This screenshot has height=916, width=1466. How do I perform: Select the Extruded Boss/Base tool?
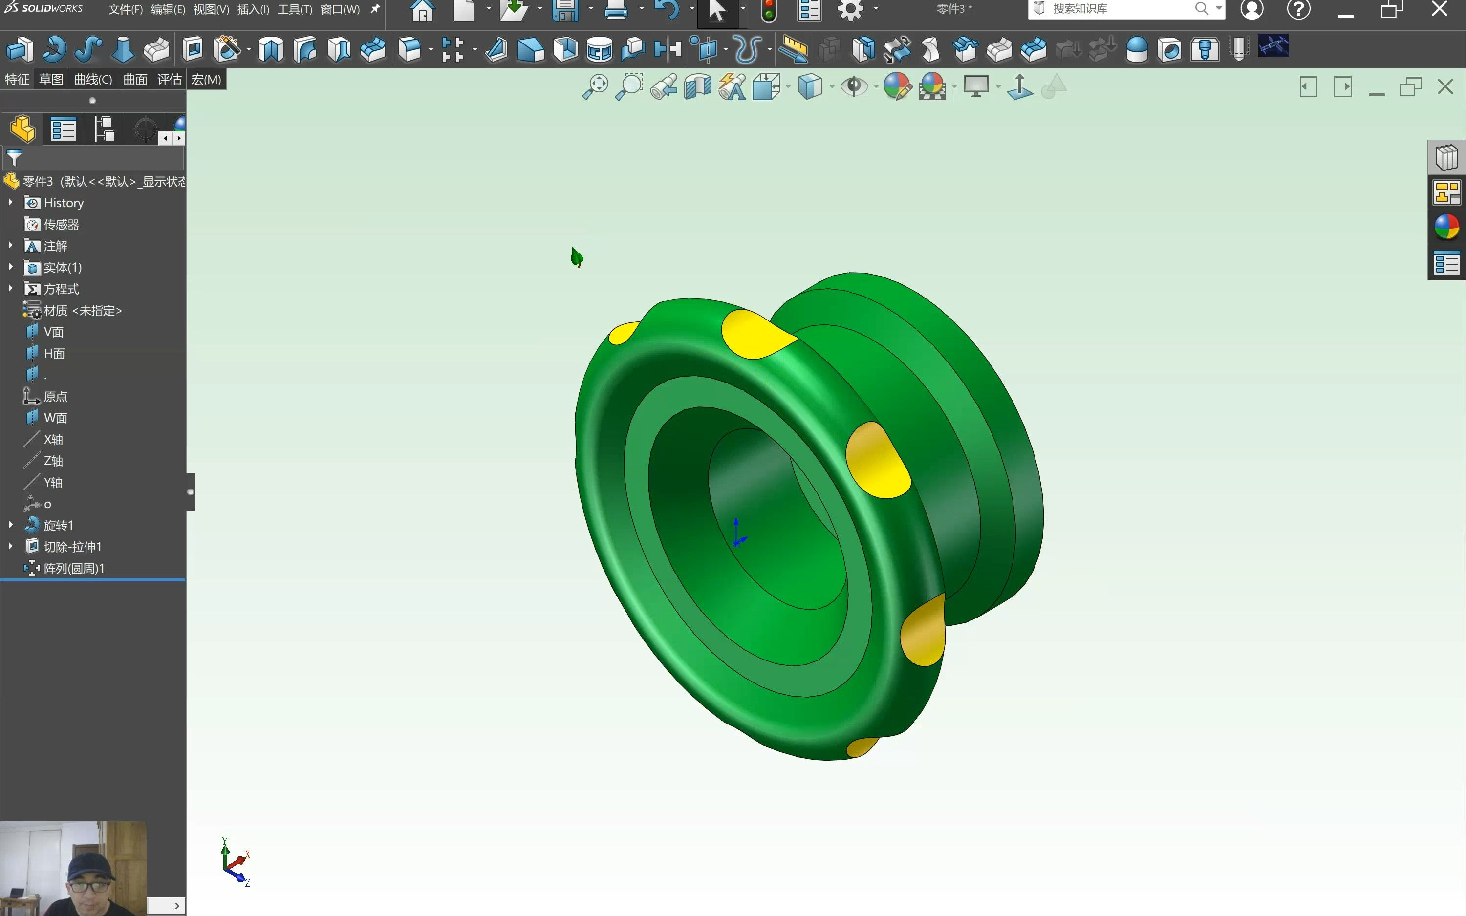coord(20,49)
